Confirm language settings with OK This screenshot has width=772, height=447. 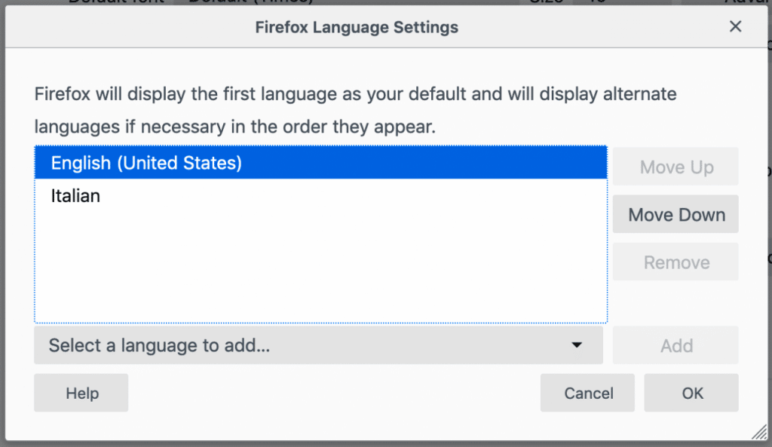point(691,393)
